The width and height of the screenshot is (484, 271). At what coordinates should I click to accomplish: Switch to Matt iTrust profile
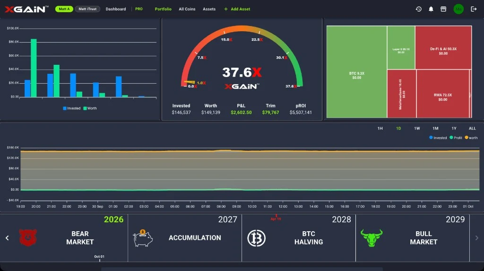[x=87, y=9]
